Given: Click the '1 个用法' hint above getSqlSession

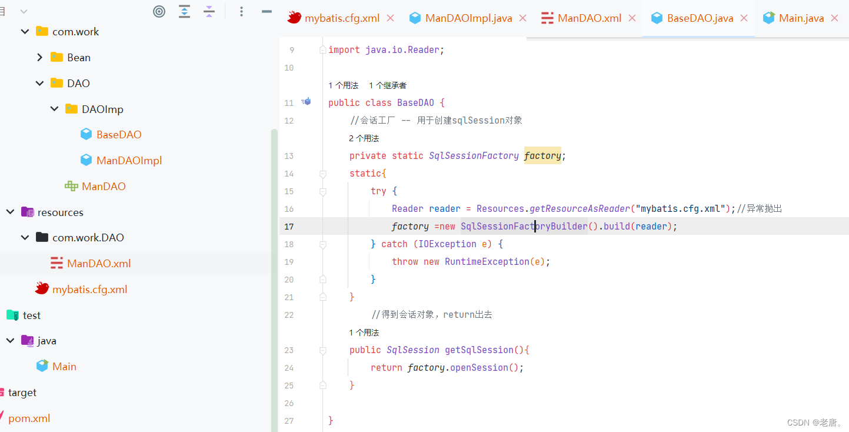Looking at the screenshot, I should [364, 333].
